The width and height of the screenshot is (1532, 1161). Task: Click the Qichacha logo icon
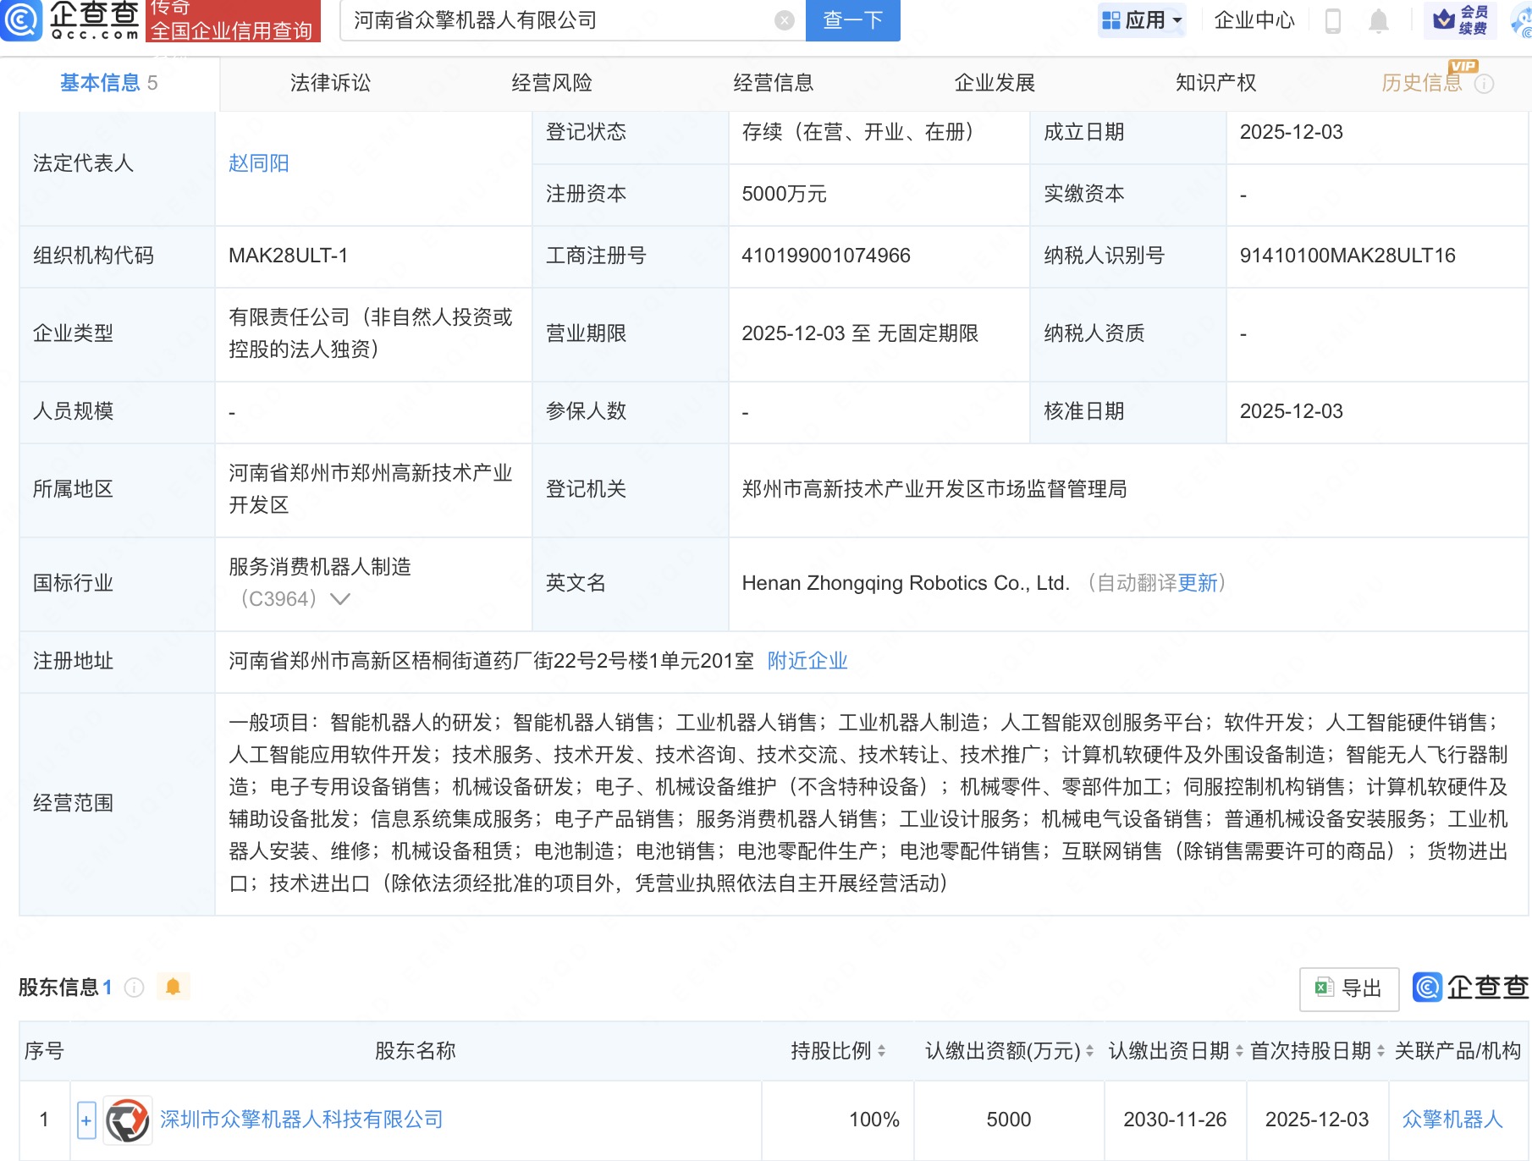coord(22,20)
